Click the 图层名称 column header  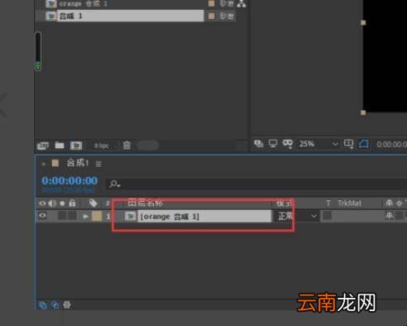coord(146,203)
